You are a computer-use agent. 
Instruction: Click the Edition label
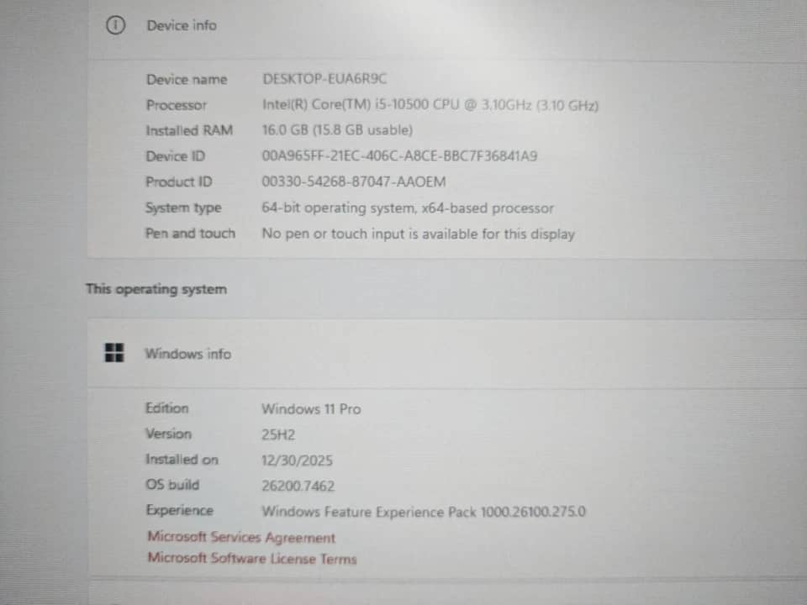coord(166,408)
